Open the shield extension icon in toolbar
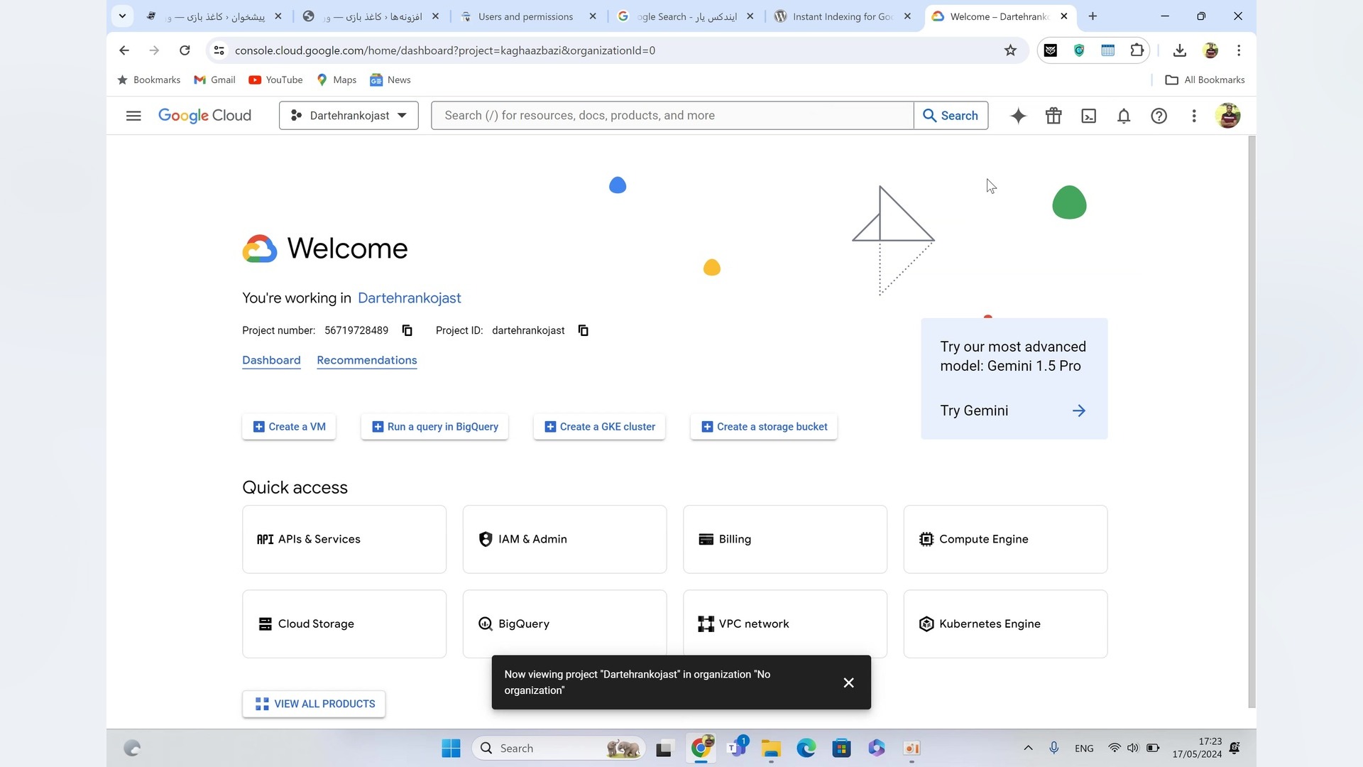The height and width of the screenshot is (767, 1363). point(1079,50)
